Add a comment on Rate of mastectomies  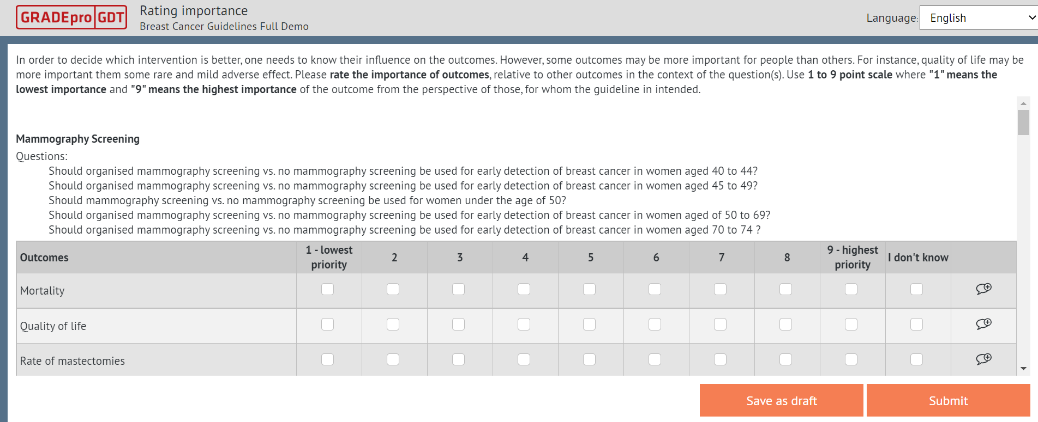coord(984,358)
